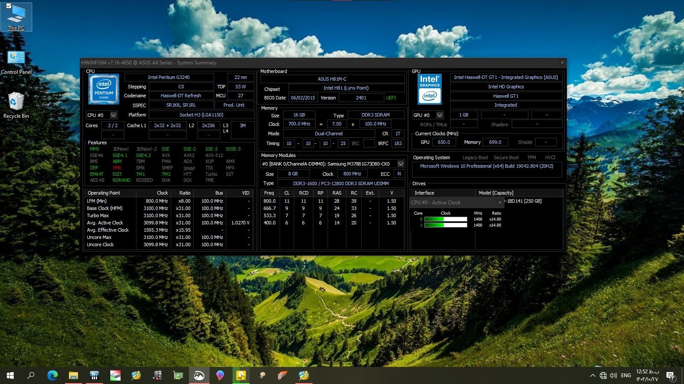The image size is (684, 384).
Task: Click the Model [Capacity] column header
Action: (496, 193)
